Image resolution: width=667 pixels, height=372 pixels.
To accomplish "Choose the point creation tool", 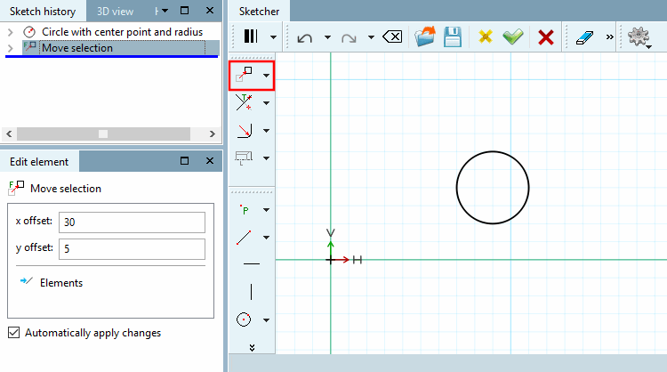I will pyautogui.click(x=245, y=209).
